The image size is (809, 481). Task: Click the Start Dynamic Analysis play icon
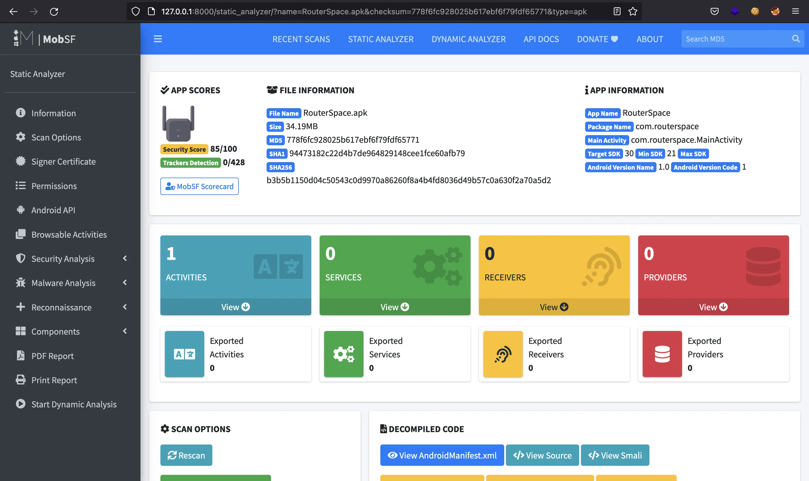pos(21,404)
